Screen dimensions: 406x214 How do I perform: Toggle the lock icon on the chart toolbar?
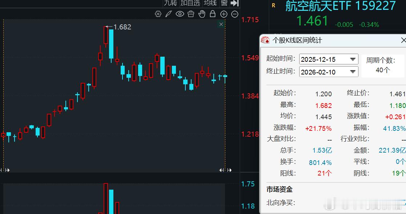(x=213, y=14)
